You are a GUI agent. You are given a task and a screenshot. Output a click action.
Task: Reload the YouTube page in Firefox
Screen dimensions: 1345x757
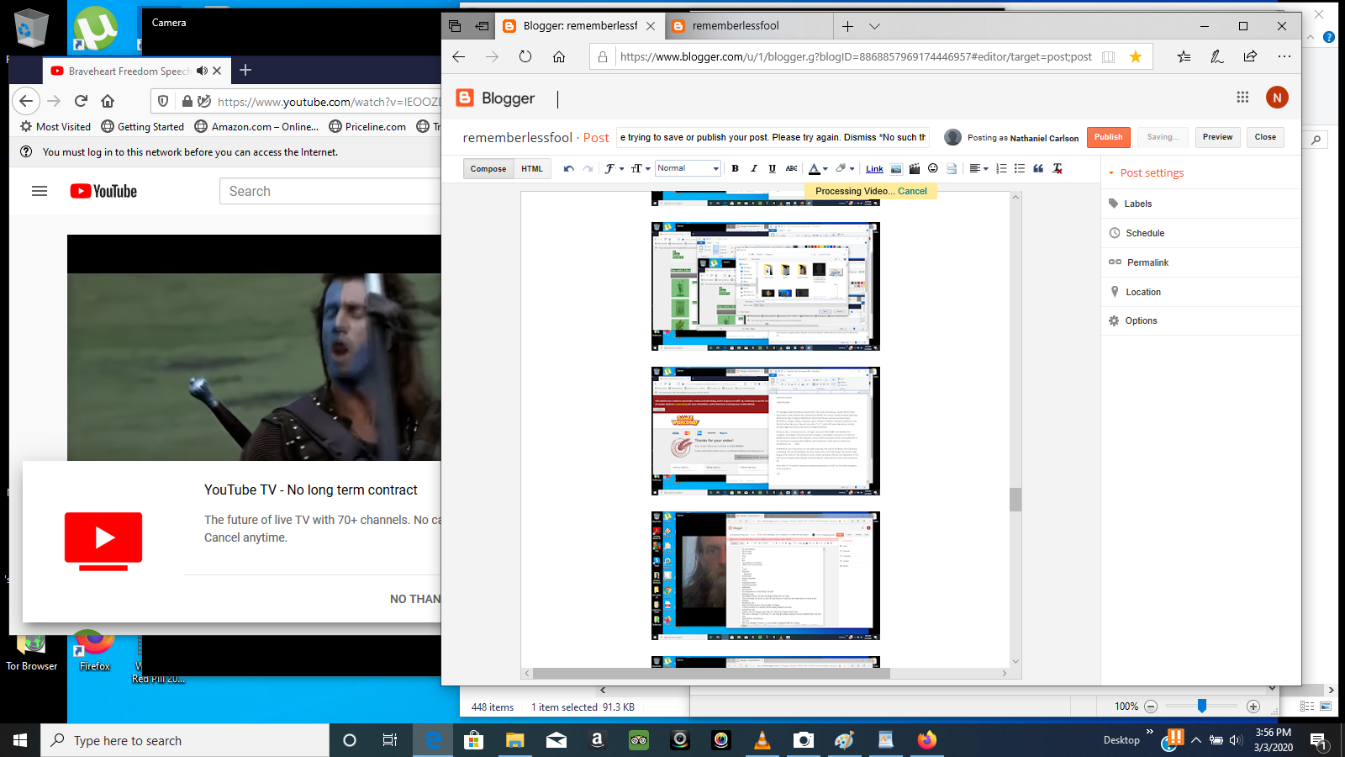pyautogui.click(x=81, y=101)
